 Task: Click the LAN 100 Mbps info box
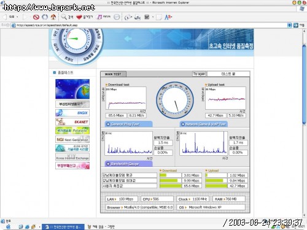pyautogui.click(x=122, y=199)
